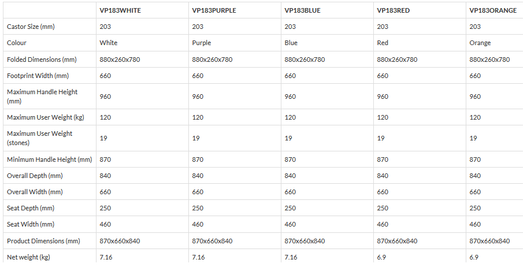
Task: Click the VP183PURPLE column header
Action: (x=214, y=10)
